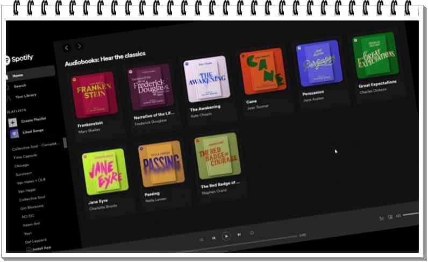Viewport: 428px width, 262px height.
Task: Open The Awakening audiobook cover
Action: [x=207, y=79]
